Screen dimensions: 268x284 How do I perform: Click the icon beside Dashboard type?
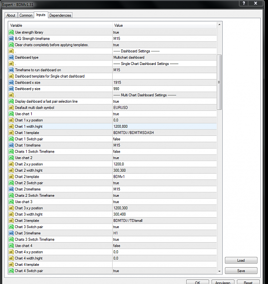coord(11,57)
